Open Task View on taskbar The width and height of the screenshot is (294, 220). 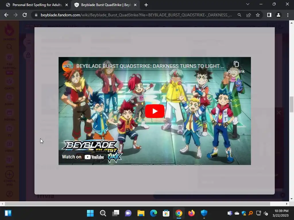click(115, 213)
